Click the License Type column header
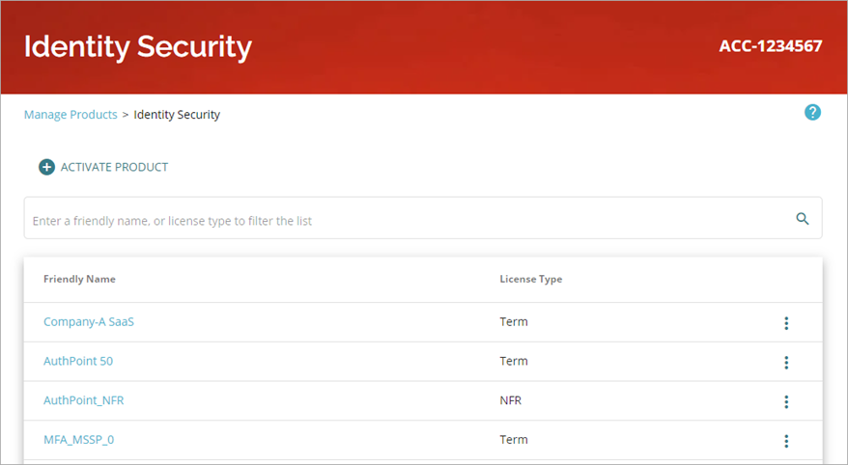 click(530, 279)
